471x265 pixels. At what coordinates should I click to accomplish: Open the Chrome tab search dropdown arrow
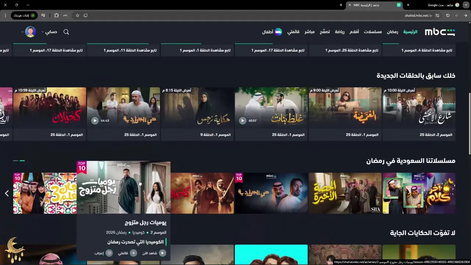tap(465, 5)
